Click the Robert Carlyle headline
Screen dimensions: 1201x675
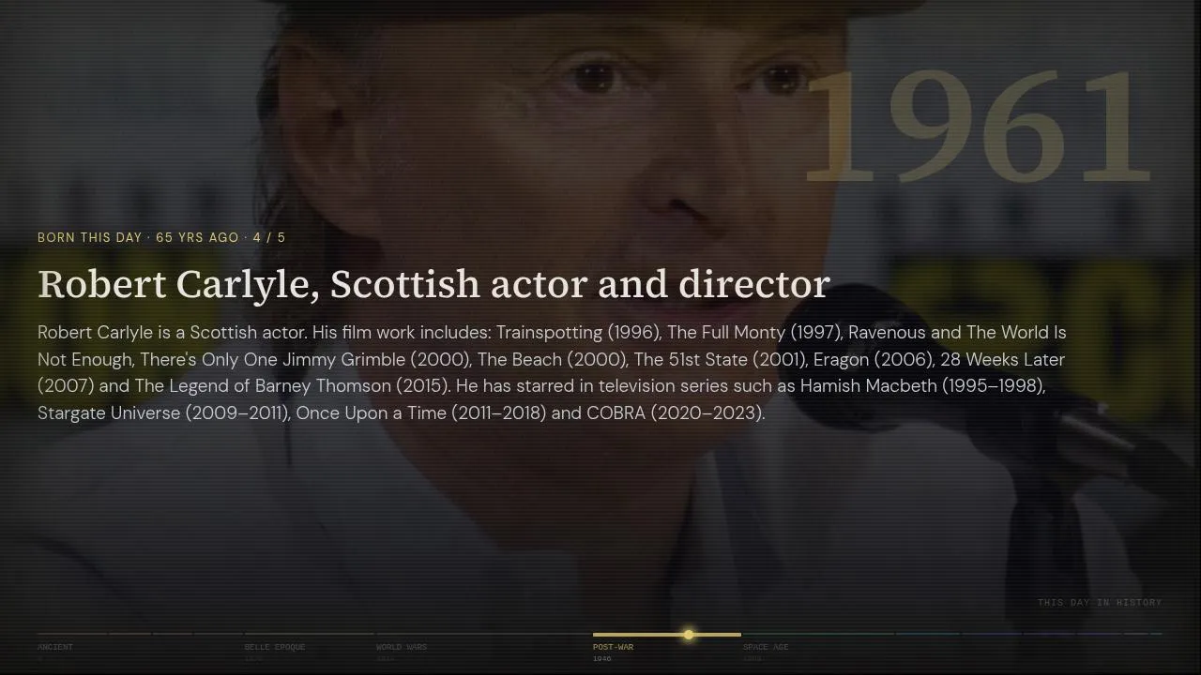point(433,284)
